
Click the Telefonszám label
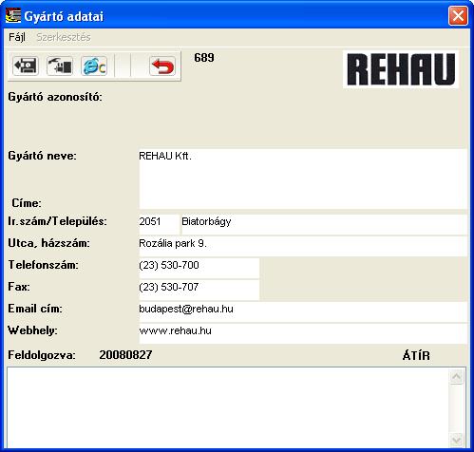[x=43, y=265]
